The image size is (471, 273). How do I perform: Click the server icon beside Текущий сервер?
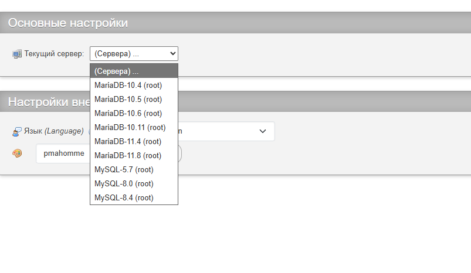[x=17, y=54]
